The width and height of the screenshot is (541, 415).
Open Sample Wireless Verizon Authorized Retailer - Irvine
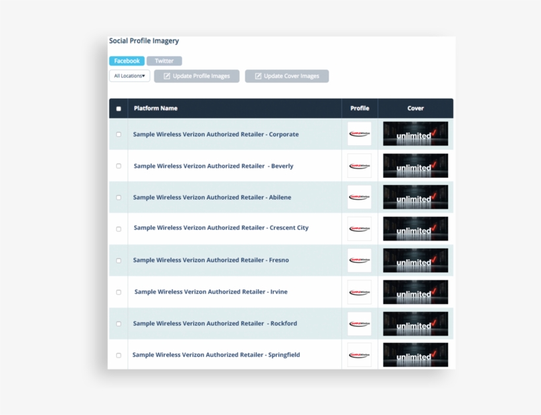[x=211, y=291]
